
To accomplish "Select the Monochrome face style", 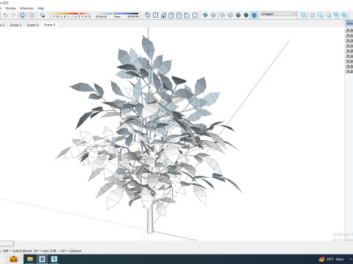I will (254, 15).
